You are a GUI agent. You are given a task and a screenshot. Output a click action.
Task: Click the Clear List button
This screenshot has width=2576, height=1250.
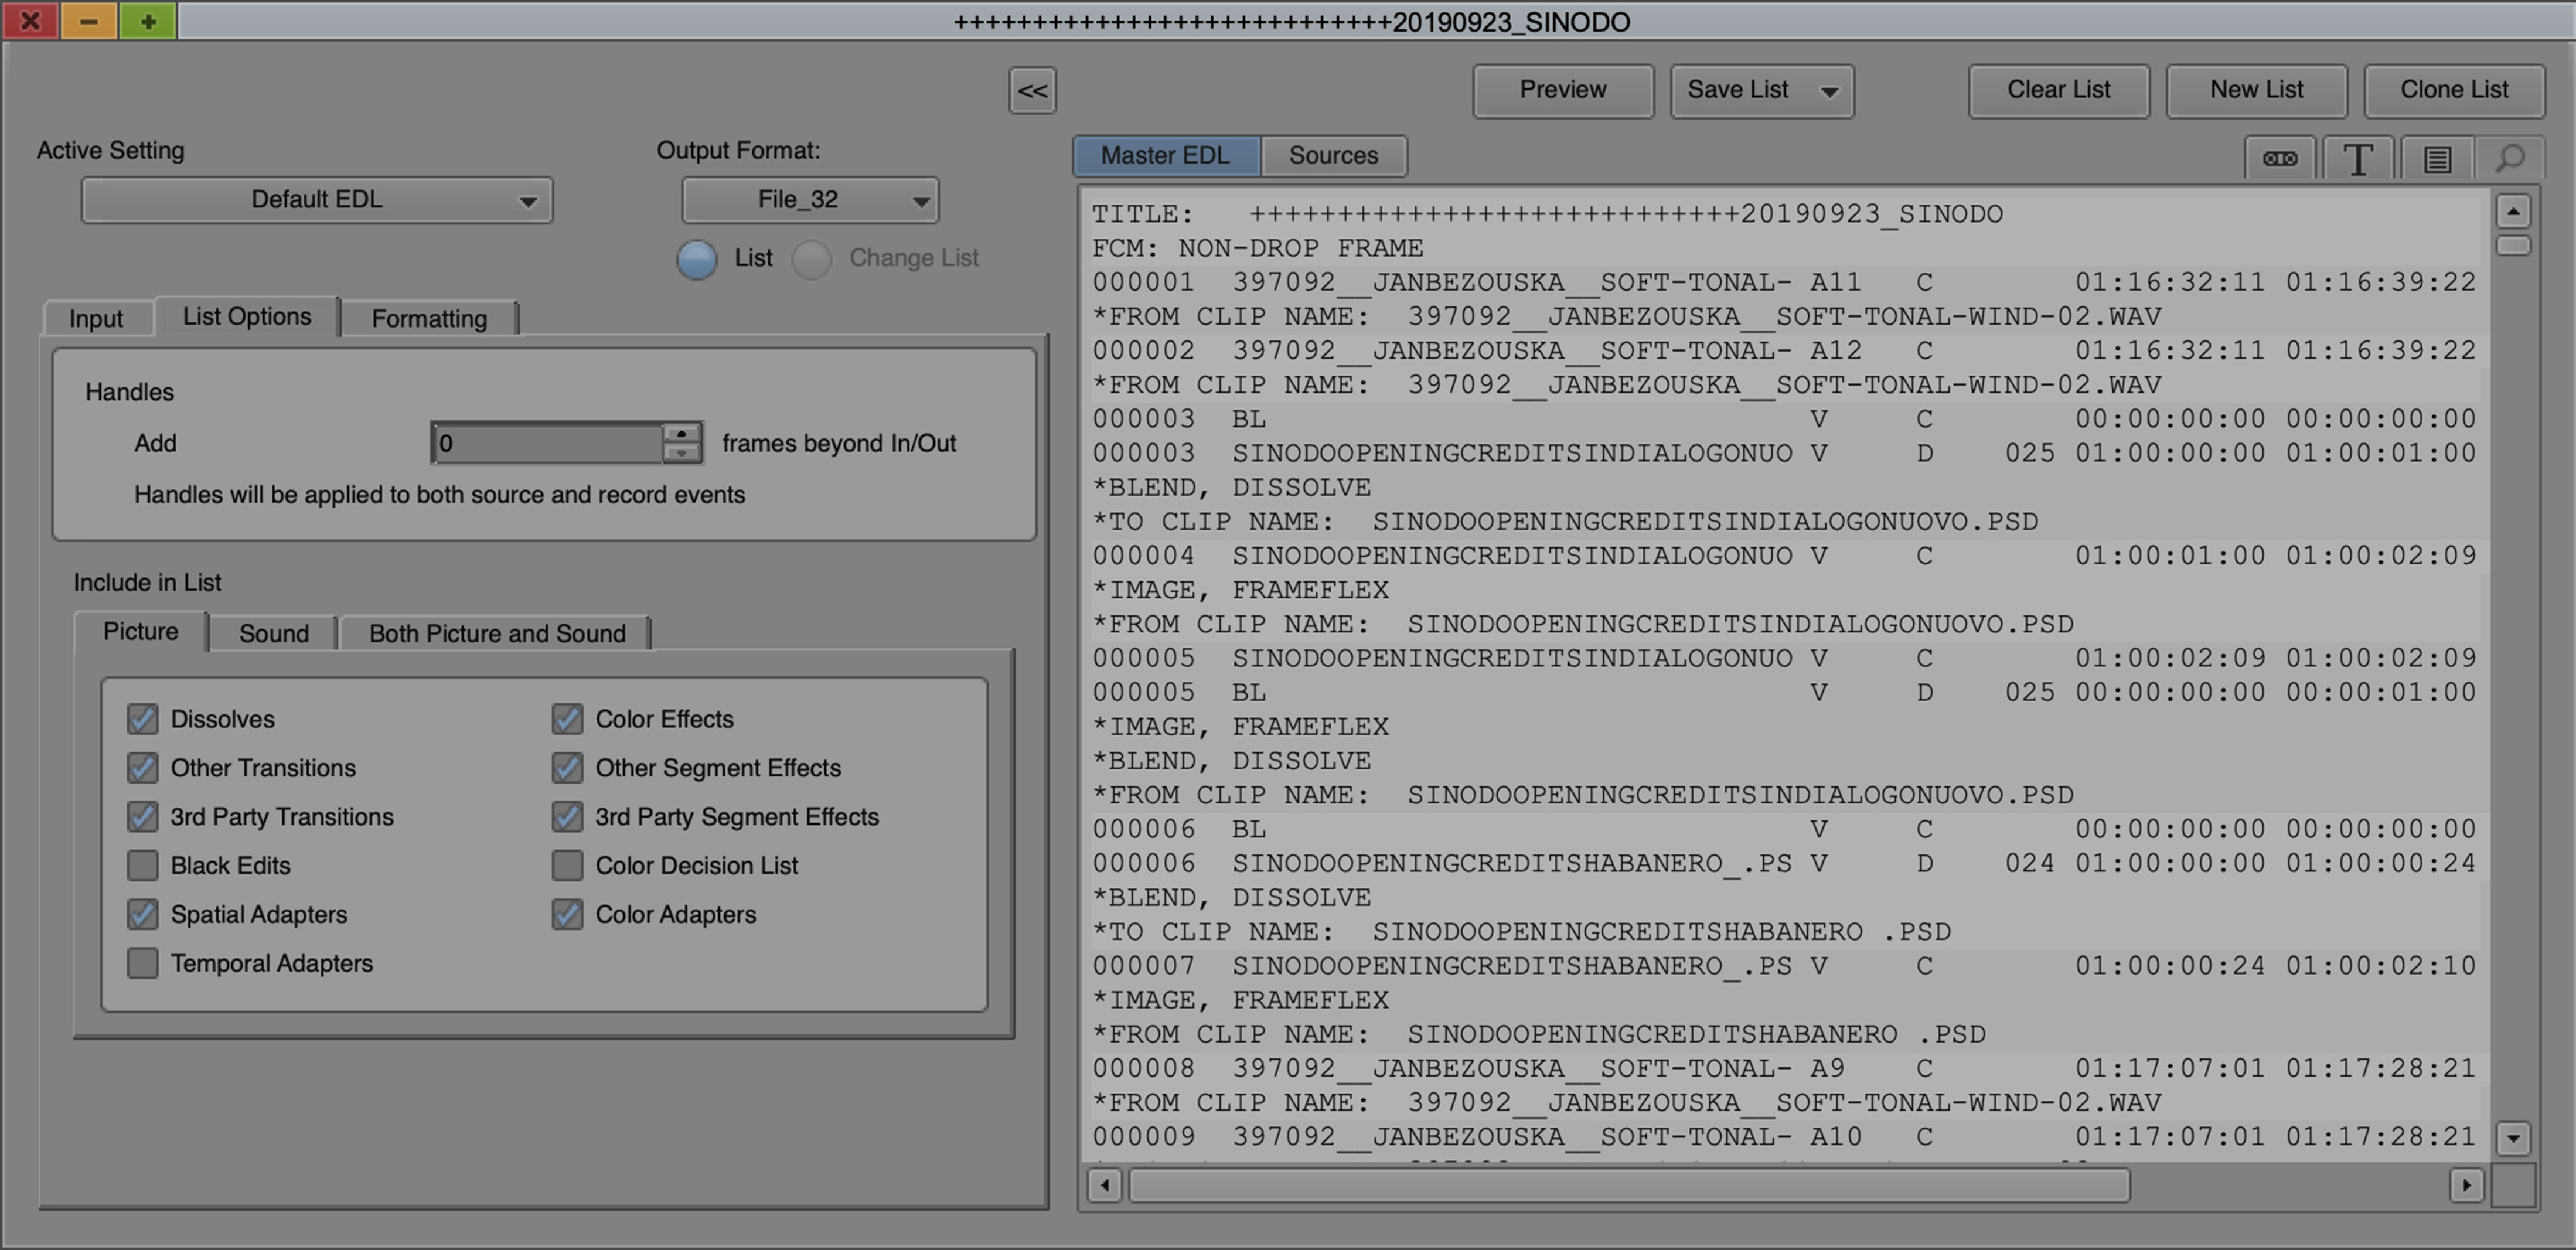(2058, 90)
